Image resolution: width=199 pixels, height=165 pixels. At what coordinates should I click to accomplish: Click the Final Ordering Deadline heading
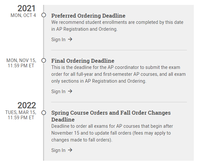click(83, 61)
